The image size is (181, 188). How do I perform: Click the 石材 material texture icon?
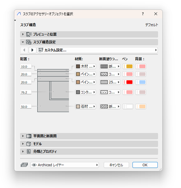pos(78,107)
